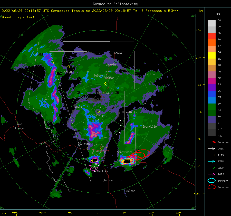
Task: Click the Composite_Reflectivity title
Action: click(x=115, y=4)
